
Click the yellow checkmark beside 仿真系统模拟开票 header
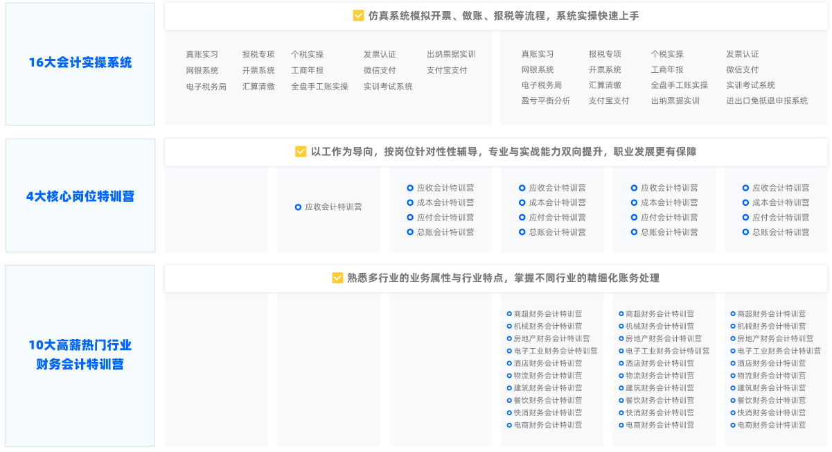pyautogui.click(x=358, y=16)
